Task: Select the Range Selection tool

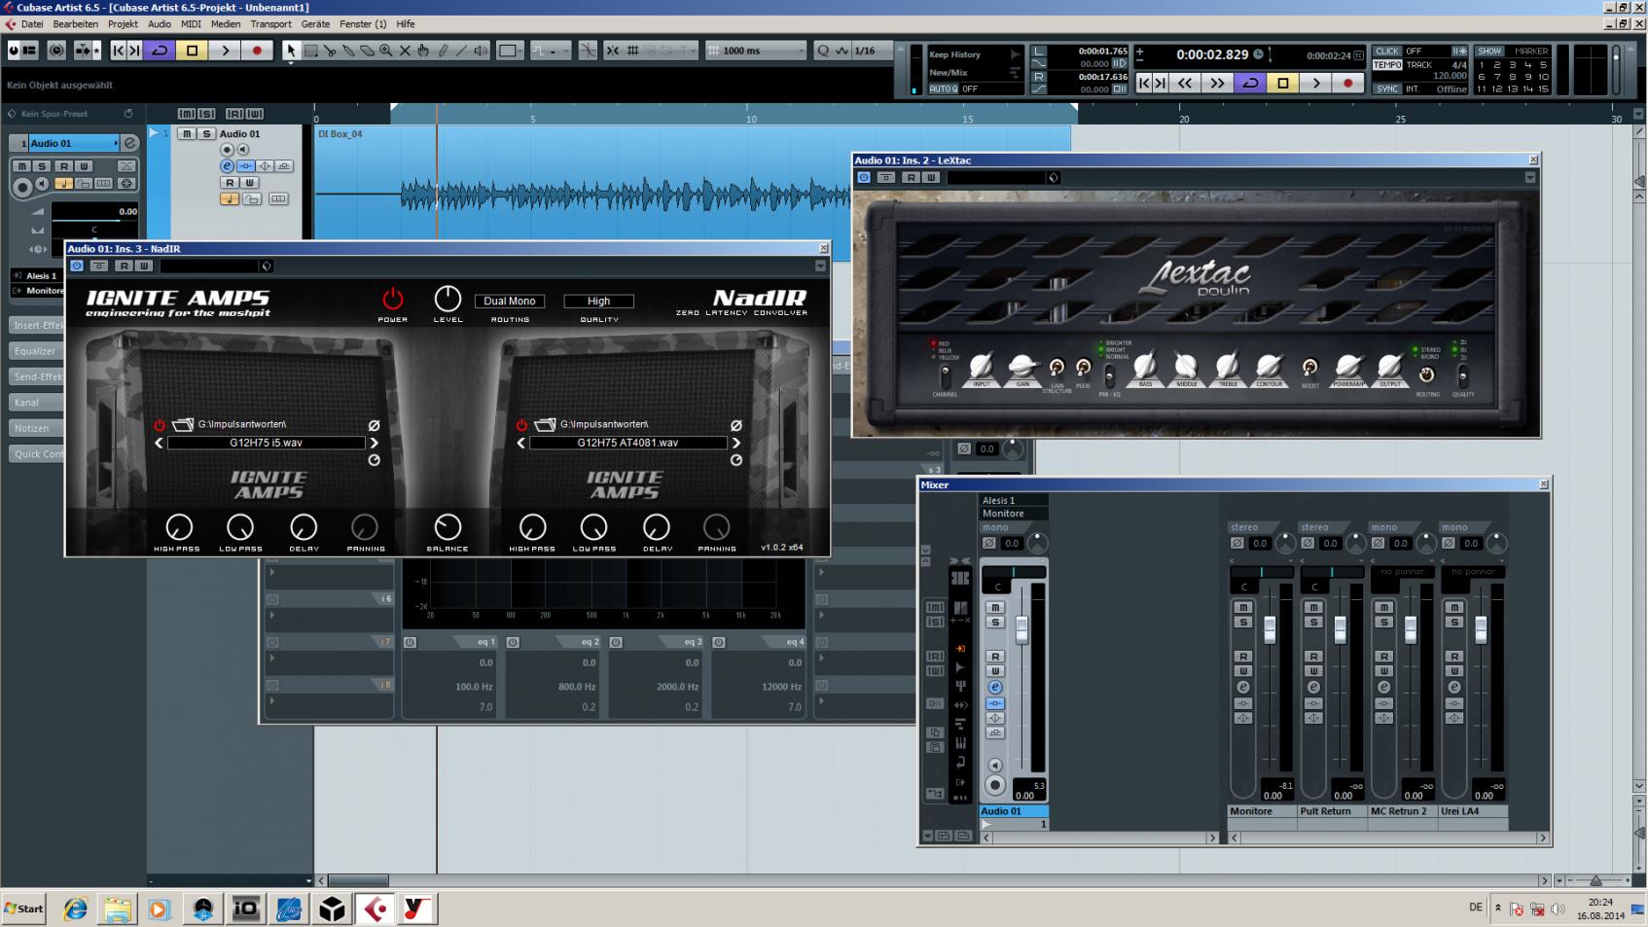Action: tap(310, 51)
